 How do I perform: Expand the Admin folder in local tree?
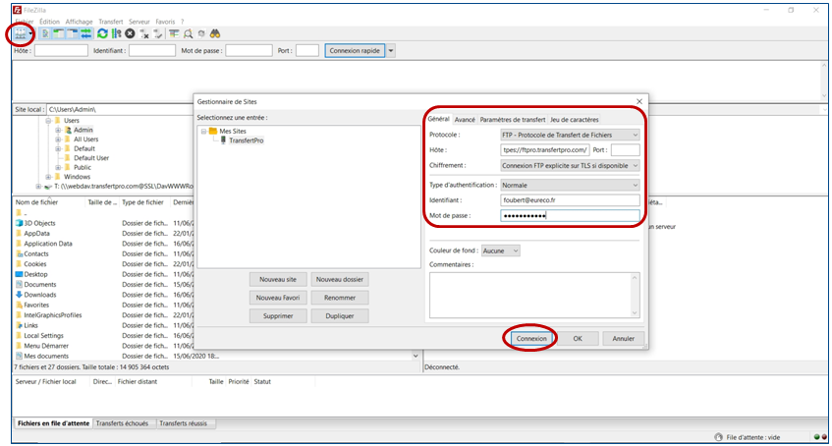[x=58, y=130]
